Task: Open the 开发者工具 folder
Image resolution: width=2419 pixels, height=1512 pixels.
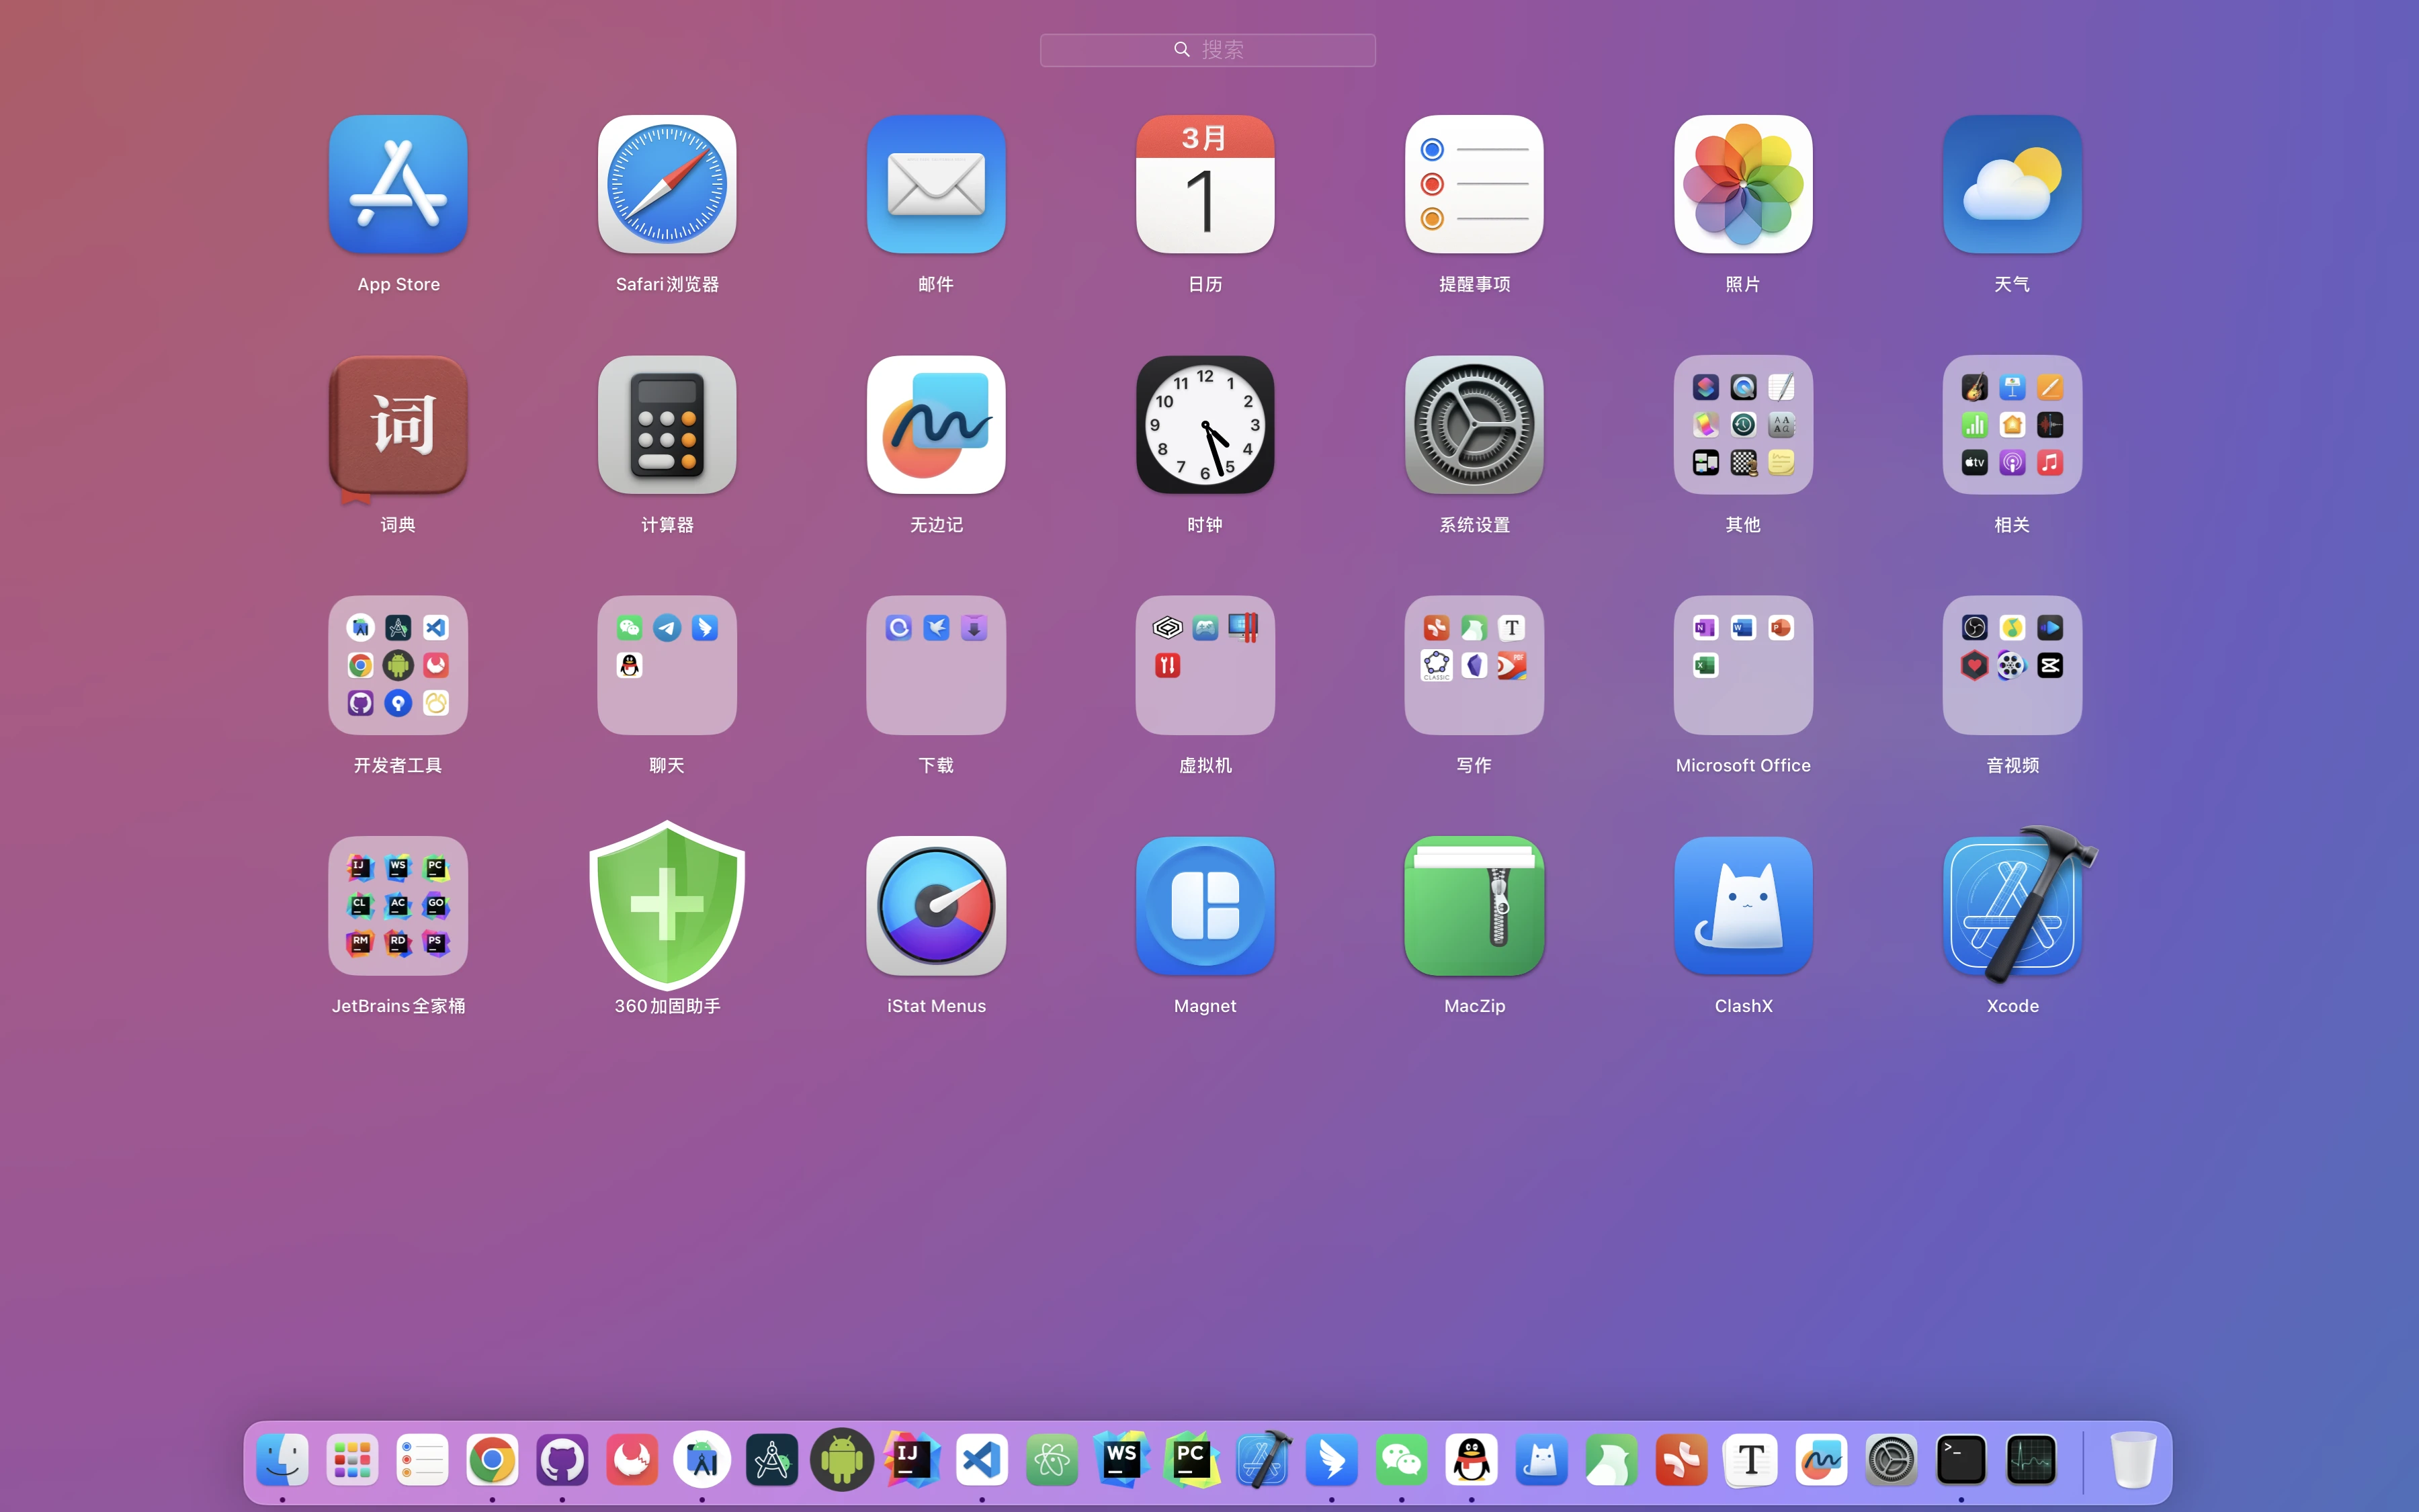Action: click(398, 665)
